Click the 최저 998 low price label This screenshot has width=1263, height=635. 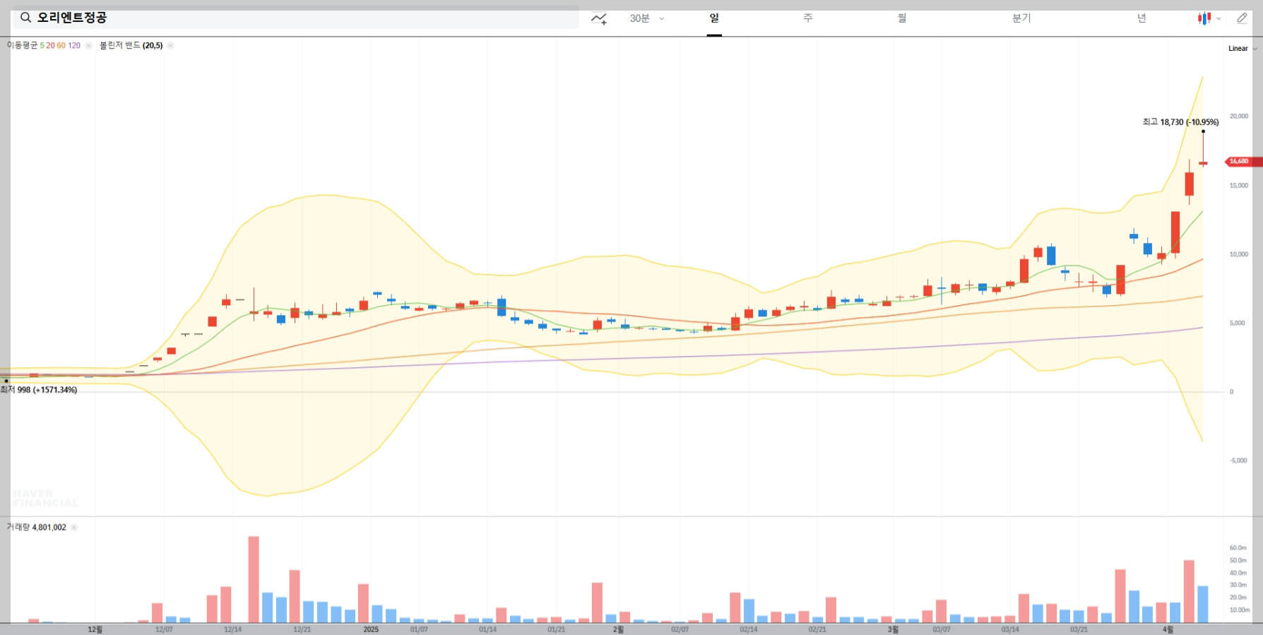(x=39, y=390)
